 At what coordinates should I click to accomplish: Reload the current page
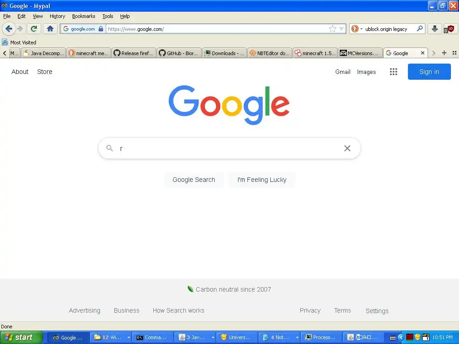34,29
